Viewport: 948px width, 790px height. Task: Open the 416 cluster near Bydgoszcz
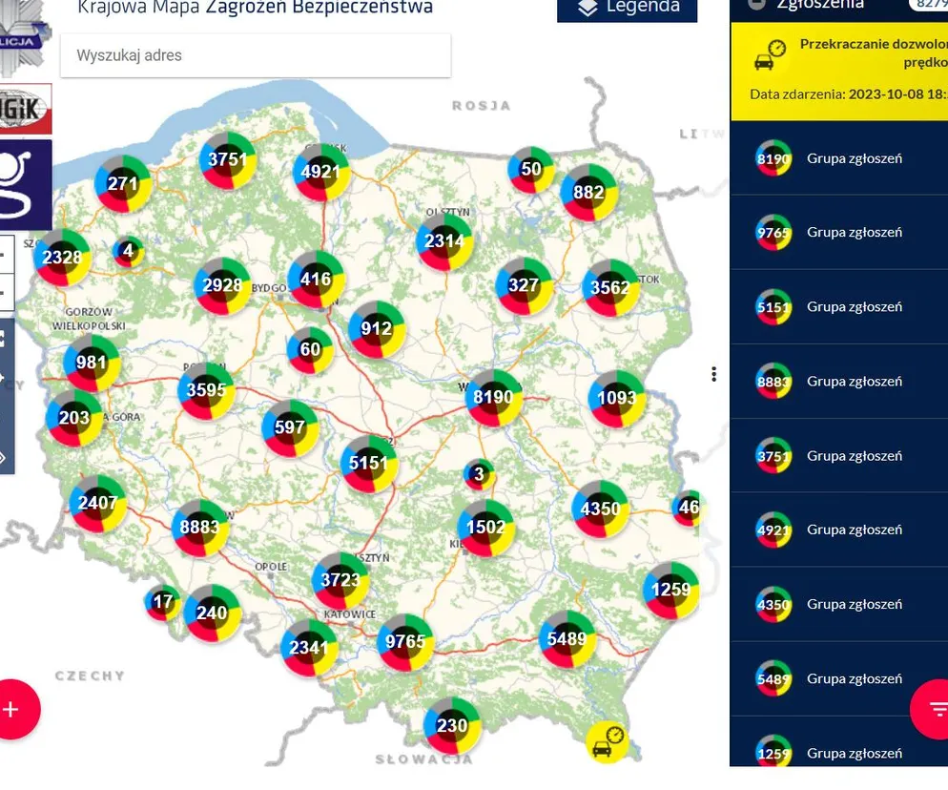pos(316,280)
